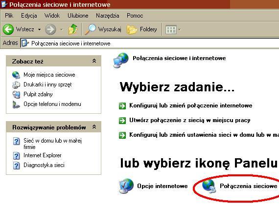
Task: Collapse the Zobacz też panel
Action: click(94, 61)
